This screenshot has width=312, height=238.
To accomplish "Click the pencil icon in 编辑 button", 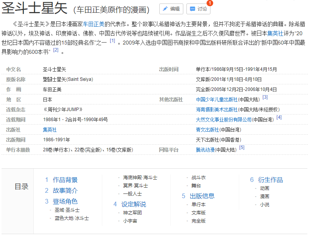I will [x=165, y=9].
